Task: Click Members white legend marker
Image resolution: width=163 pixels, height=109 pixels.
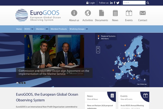Action: pos(98,39)
